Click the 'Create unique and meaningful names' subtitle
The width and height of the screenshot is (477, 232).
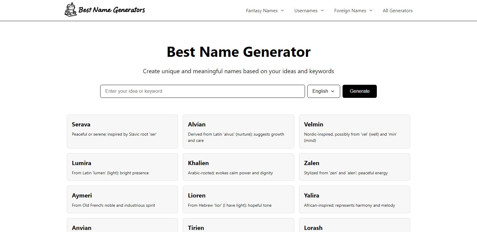point(238,71)
